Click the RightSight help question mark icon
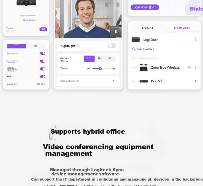 [x=77, y=46]
